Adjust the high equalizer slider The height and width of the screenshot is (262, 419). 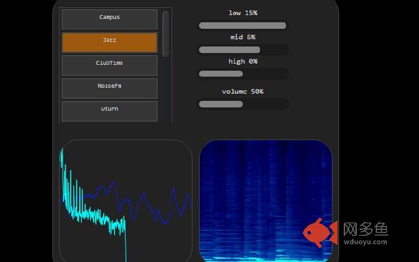[243, 74]
